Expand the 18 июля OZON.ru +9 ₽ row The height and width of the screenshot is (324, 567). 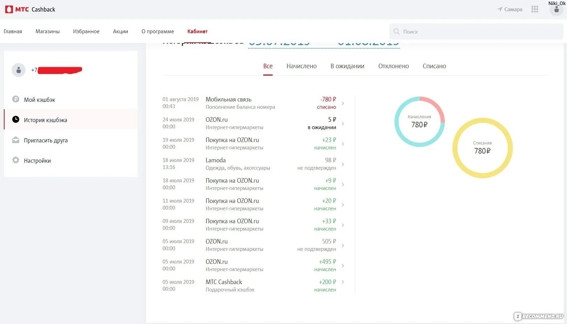343,184
